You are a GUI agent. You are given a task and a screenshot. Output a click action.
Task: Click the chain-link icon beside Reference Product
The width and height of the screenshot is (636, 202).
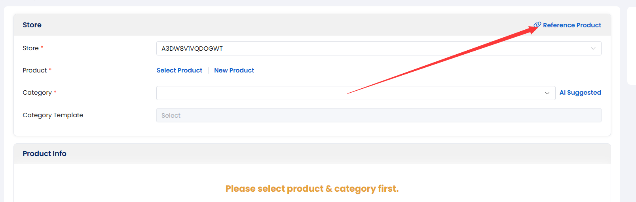(537, 25)
